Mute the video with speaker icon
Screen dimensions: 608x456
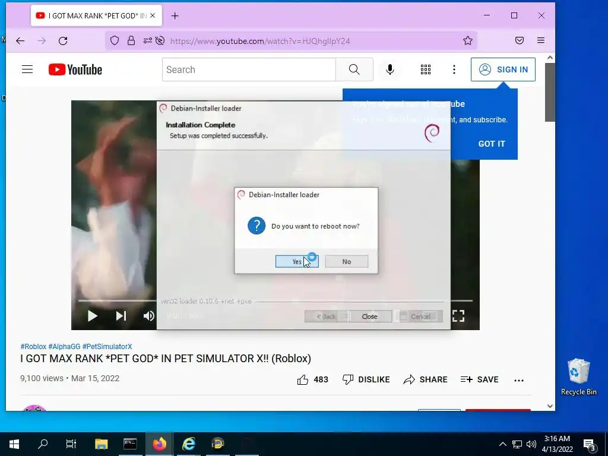[x=149, y=316]
